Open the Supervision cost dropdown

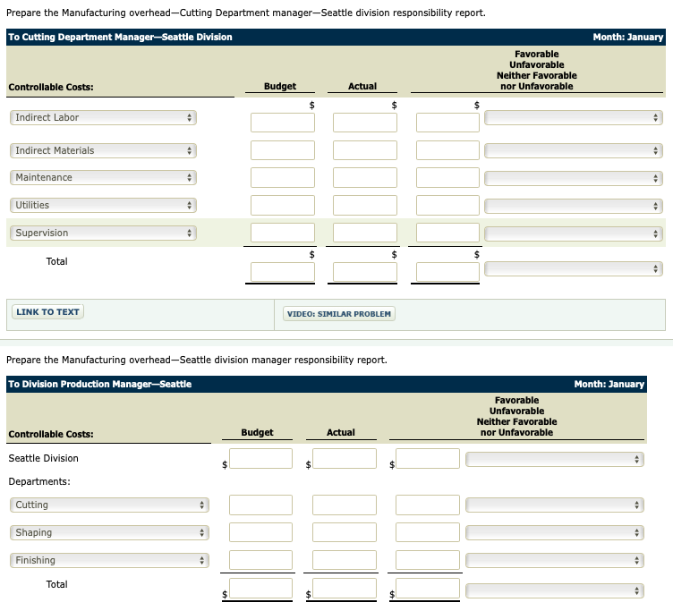[x=103, y=233]
